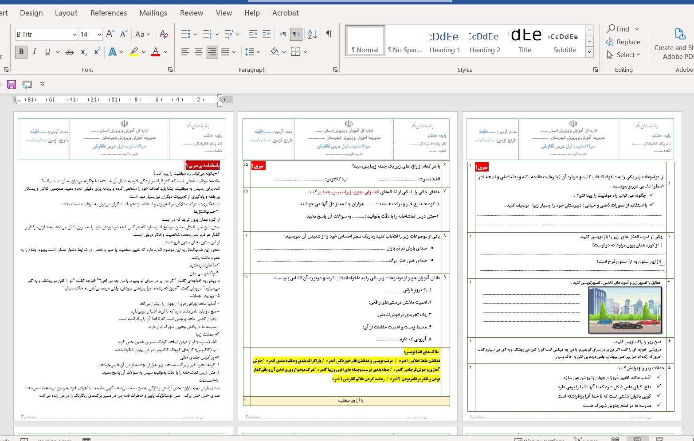Switch to the Review tab
Image resolution: width=694 pixels, height=441 pixels.
coord(191,13)
